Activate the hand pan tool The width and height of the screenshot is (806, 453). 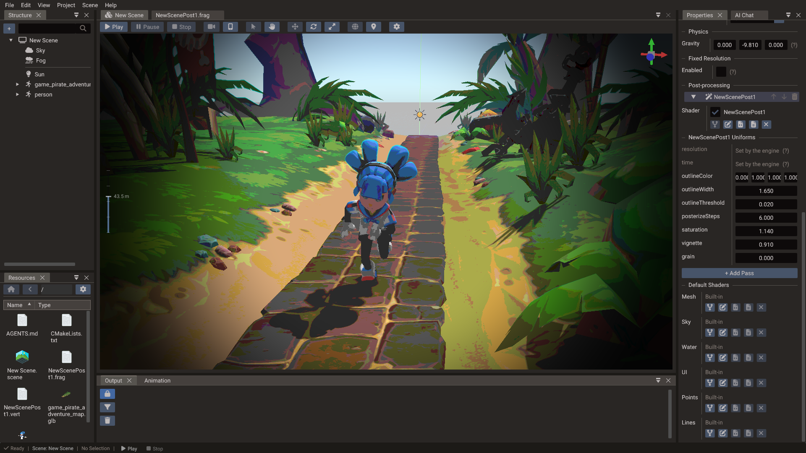click(272, 27)
